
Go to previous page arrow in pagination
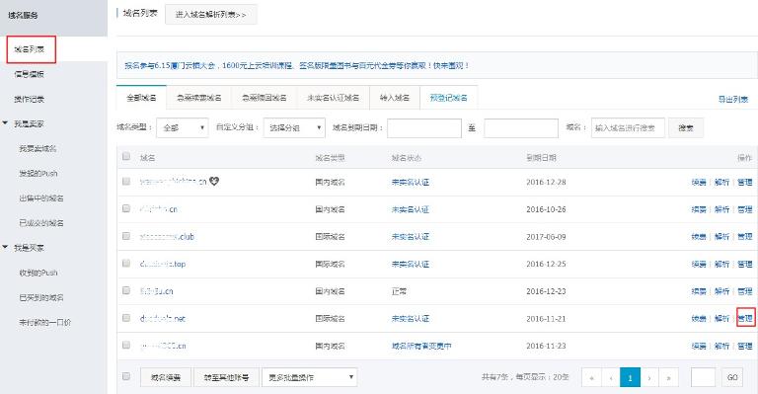[x=611, y=377]
